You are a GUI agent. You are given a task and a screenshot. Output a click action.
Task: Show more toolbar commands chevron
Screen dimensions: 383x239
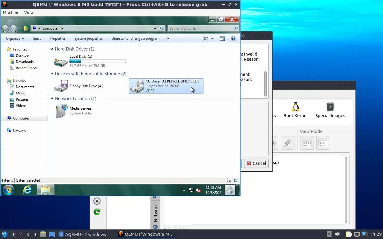(x=167, y=39)
